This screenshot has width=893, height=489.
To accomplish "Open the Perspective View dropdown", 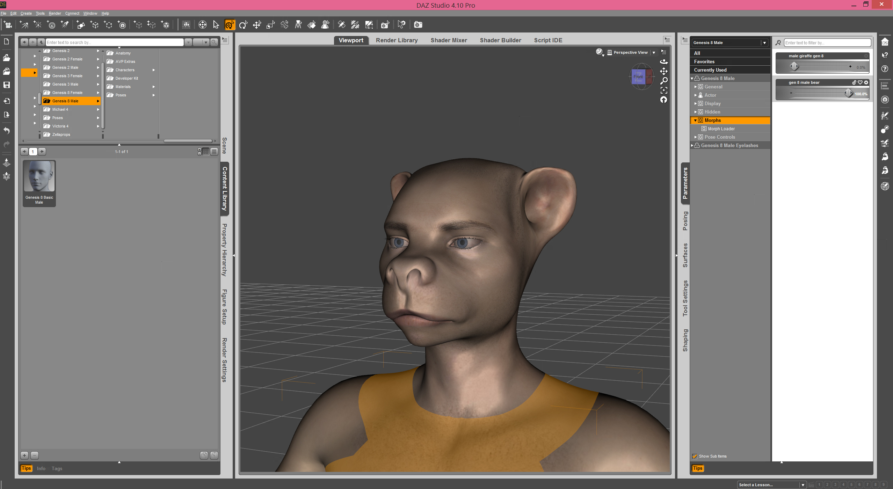I will [x=654, y=52].
